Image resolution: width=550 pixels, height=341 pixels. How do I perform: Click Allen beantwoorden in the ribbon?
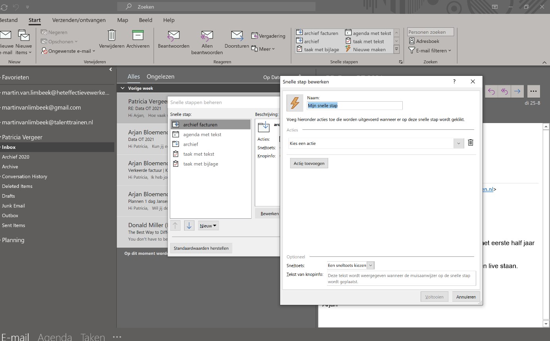coord(207,42)
